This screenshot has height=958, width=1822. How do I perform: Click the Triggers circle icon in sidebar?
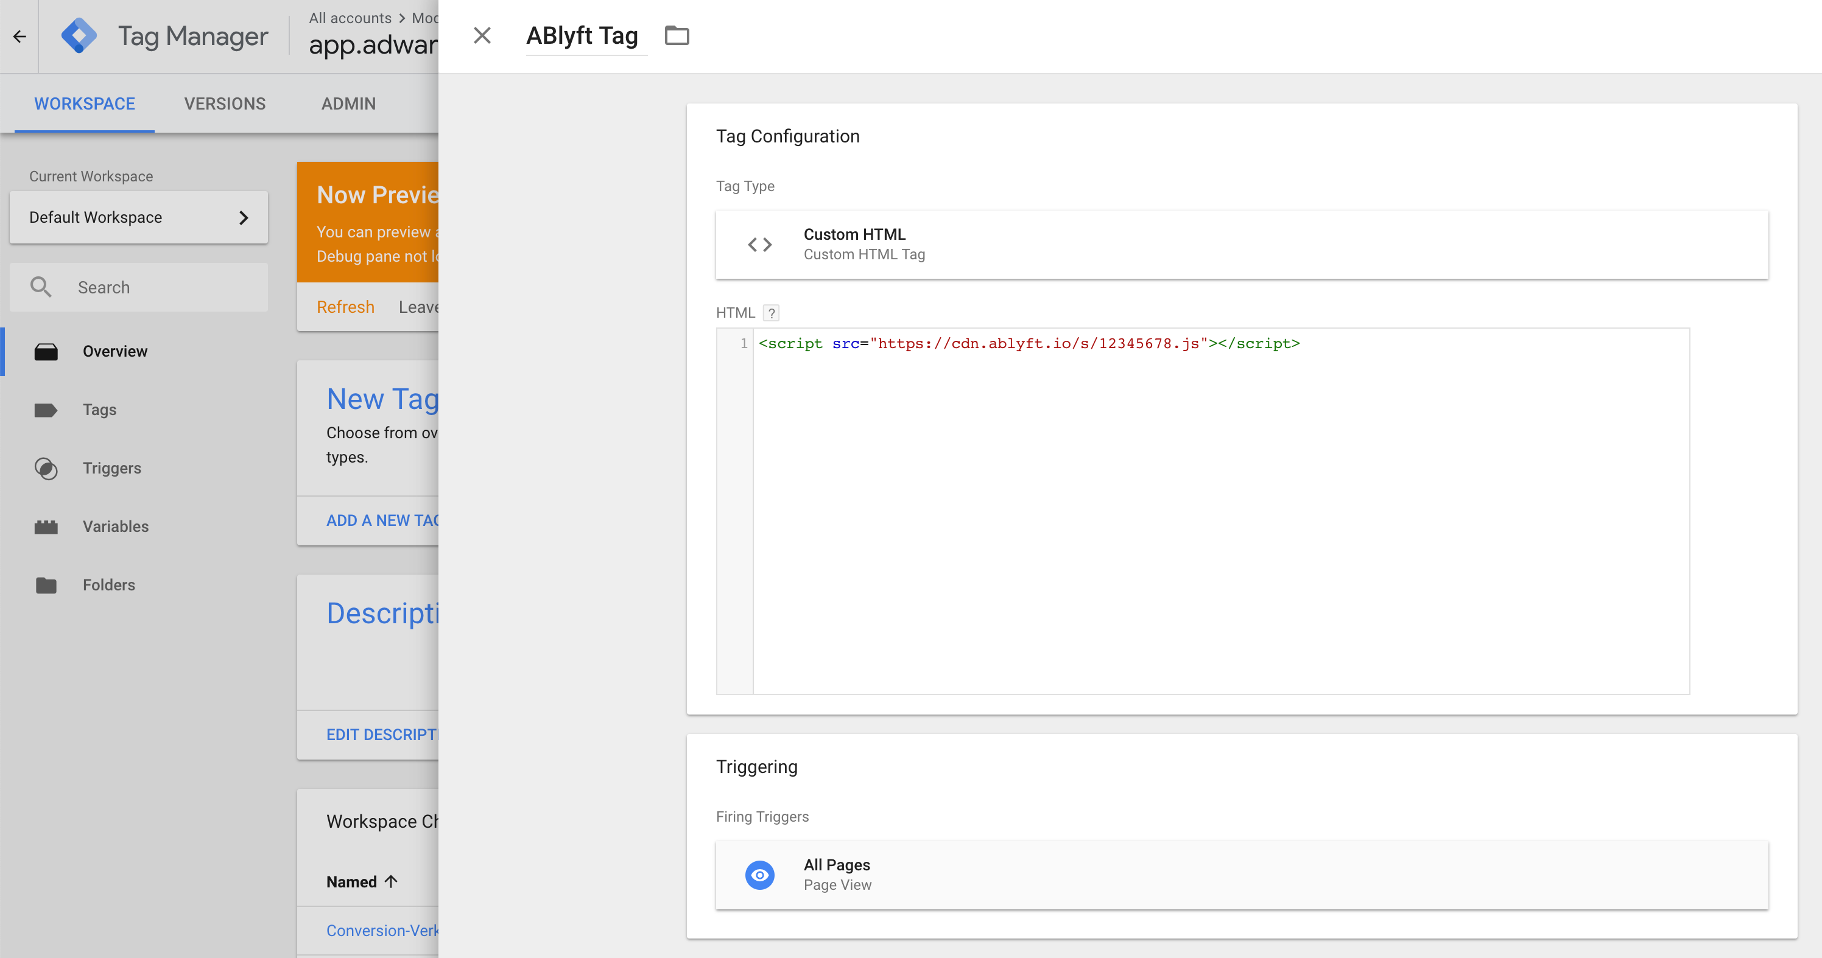pos(46,469)
